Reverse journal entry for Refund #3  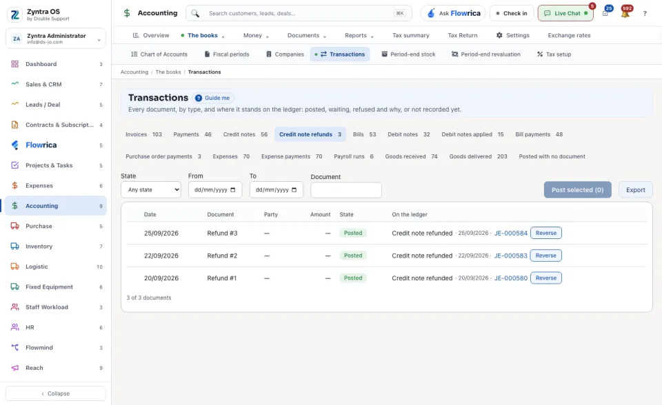[x=546, y=233]
